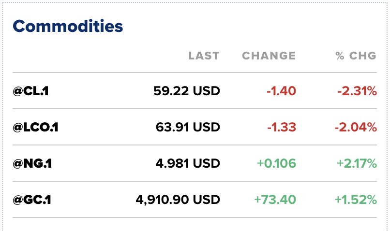390x231 pixels.
Task: Open the @GC.1 gold symbol
Action: 32,200
